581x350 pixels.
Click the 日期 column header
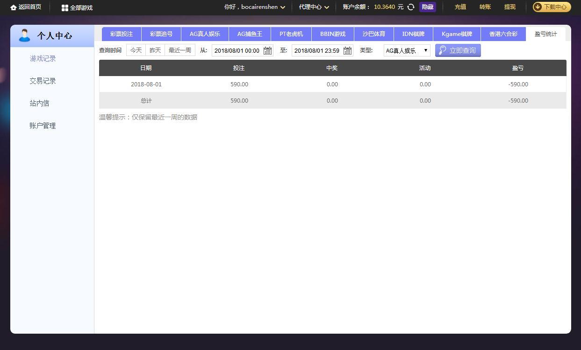(146, 68)
